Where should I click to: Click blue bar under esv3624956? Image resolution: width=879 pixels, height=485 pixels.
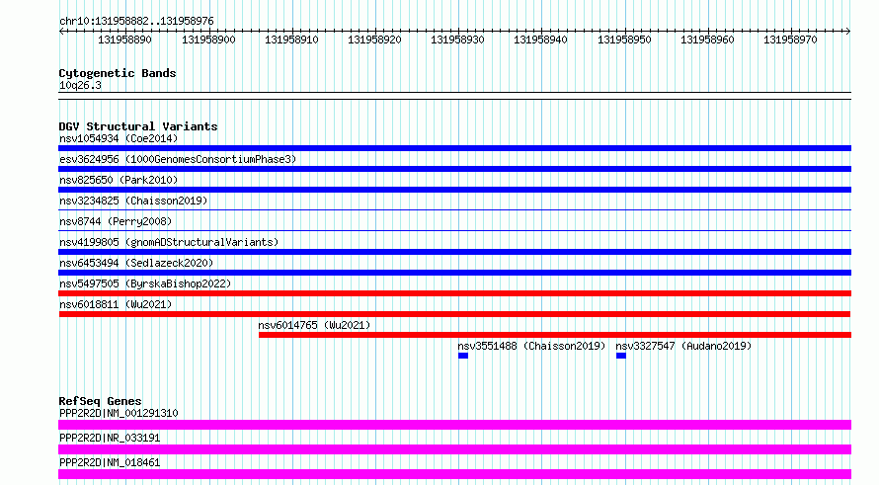454,169
